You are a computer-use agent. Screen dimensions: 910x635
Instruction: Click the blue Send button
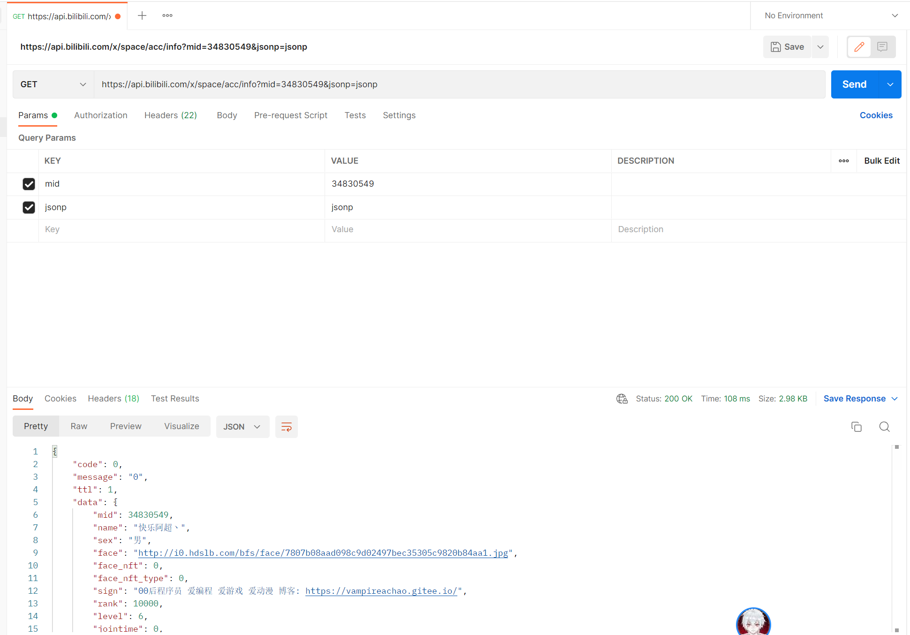(x=854, y=84)
